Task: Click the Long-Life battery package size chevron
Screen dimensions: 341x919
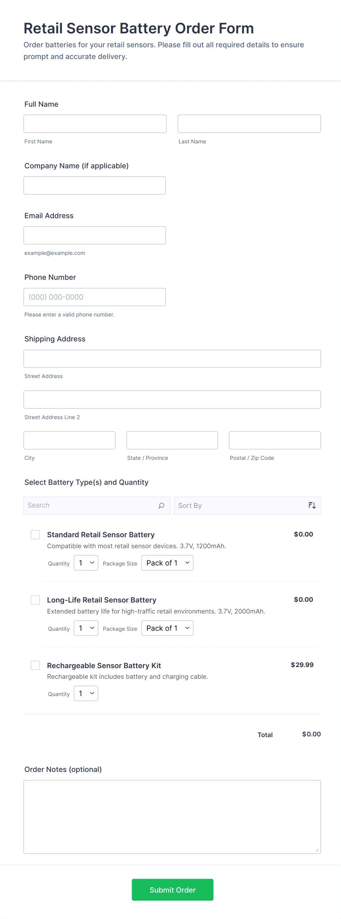Action: click(x=187, y=628)
